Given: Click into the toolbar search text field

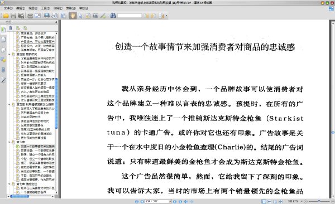Looking at the screenshot, I should tap(130, 16).
